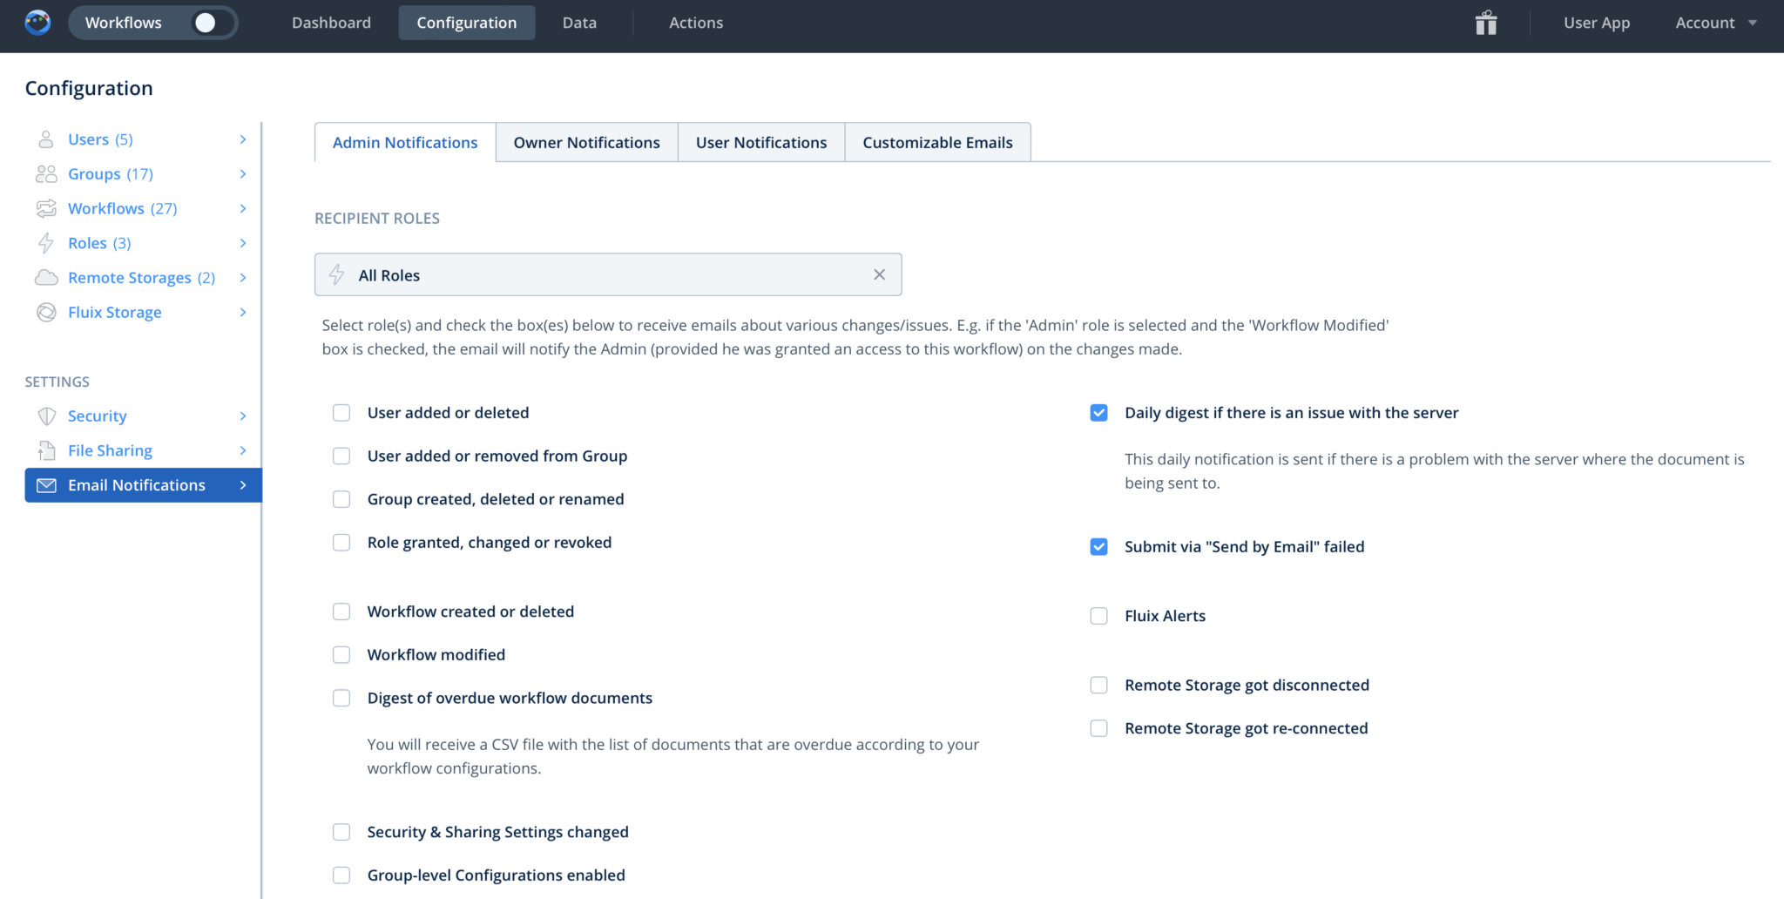Enable User added or deleted checkbox
1784x899 pixels.
(341, 413)
